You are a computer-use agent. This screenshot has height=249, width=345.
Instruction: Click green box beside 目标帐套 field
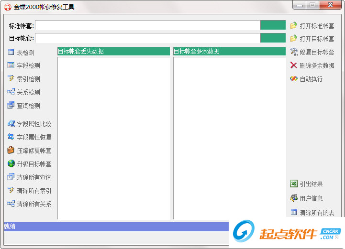pos(273,38)
